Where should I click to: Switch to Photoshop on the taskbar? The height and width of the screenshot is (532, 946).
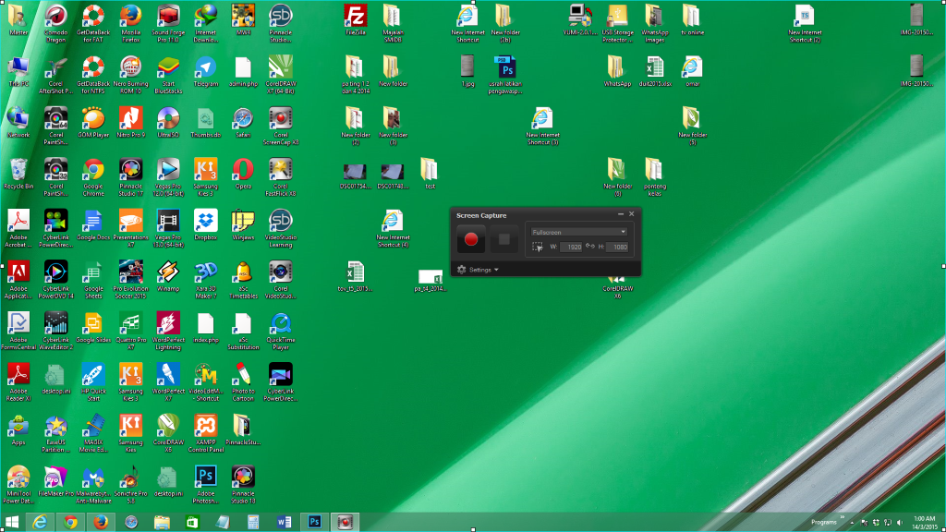[x=314, y=522]
